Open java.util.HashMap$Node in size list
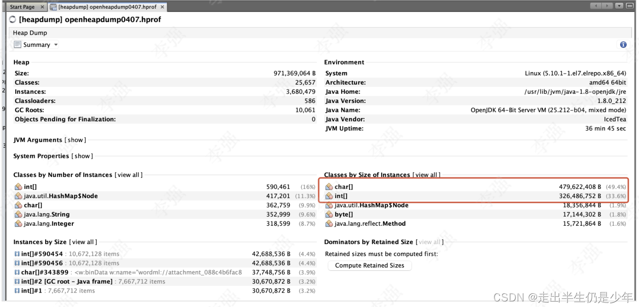Screen dimensions: 639x307 (371, 205)
